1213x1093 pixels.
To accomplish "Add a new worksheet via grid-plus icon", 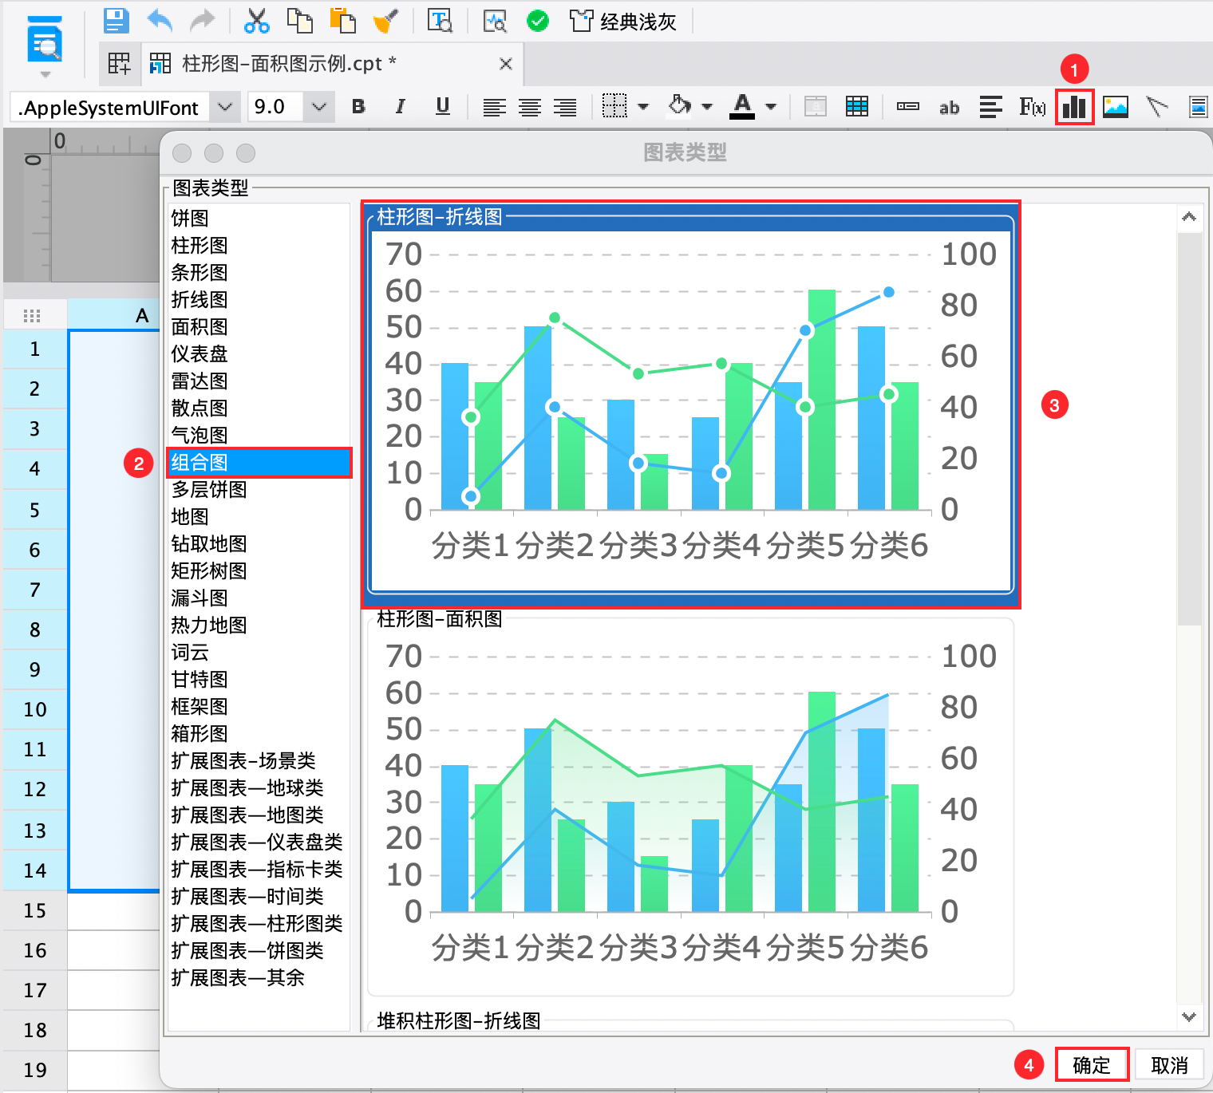I will click(x=120, y=64).
